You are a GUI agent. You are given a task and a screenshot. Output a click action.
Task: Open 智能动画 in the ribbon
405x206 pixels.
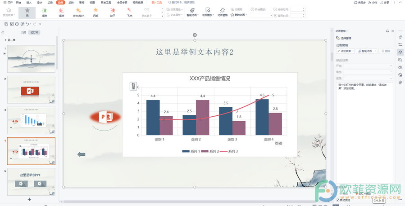pos(192,12)
